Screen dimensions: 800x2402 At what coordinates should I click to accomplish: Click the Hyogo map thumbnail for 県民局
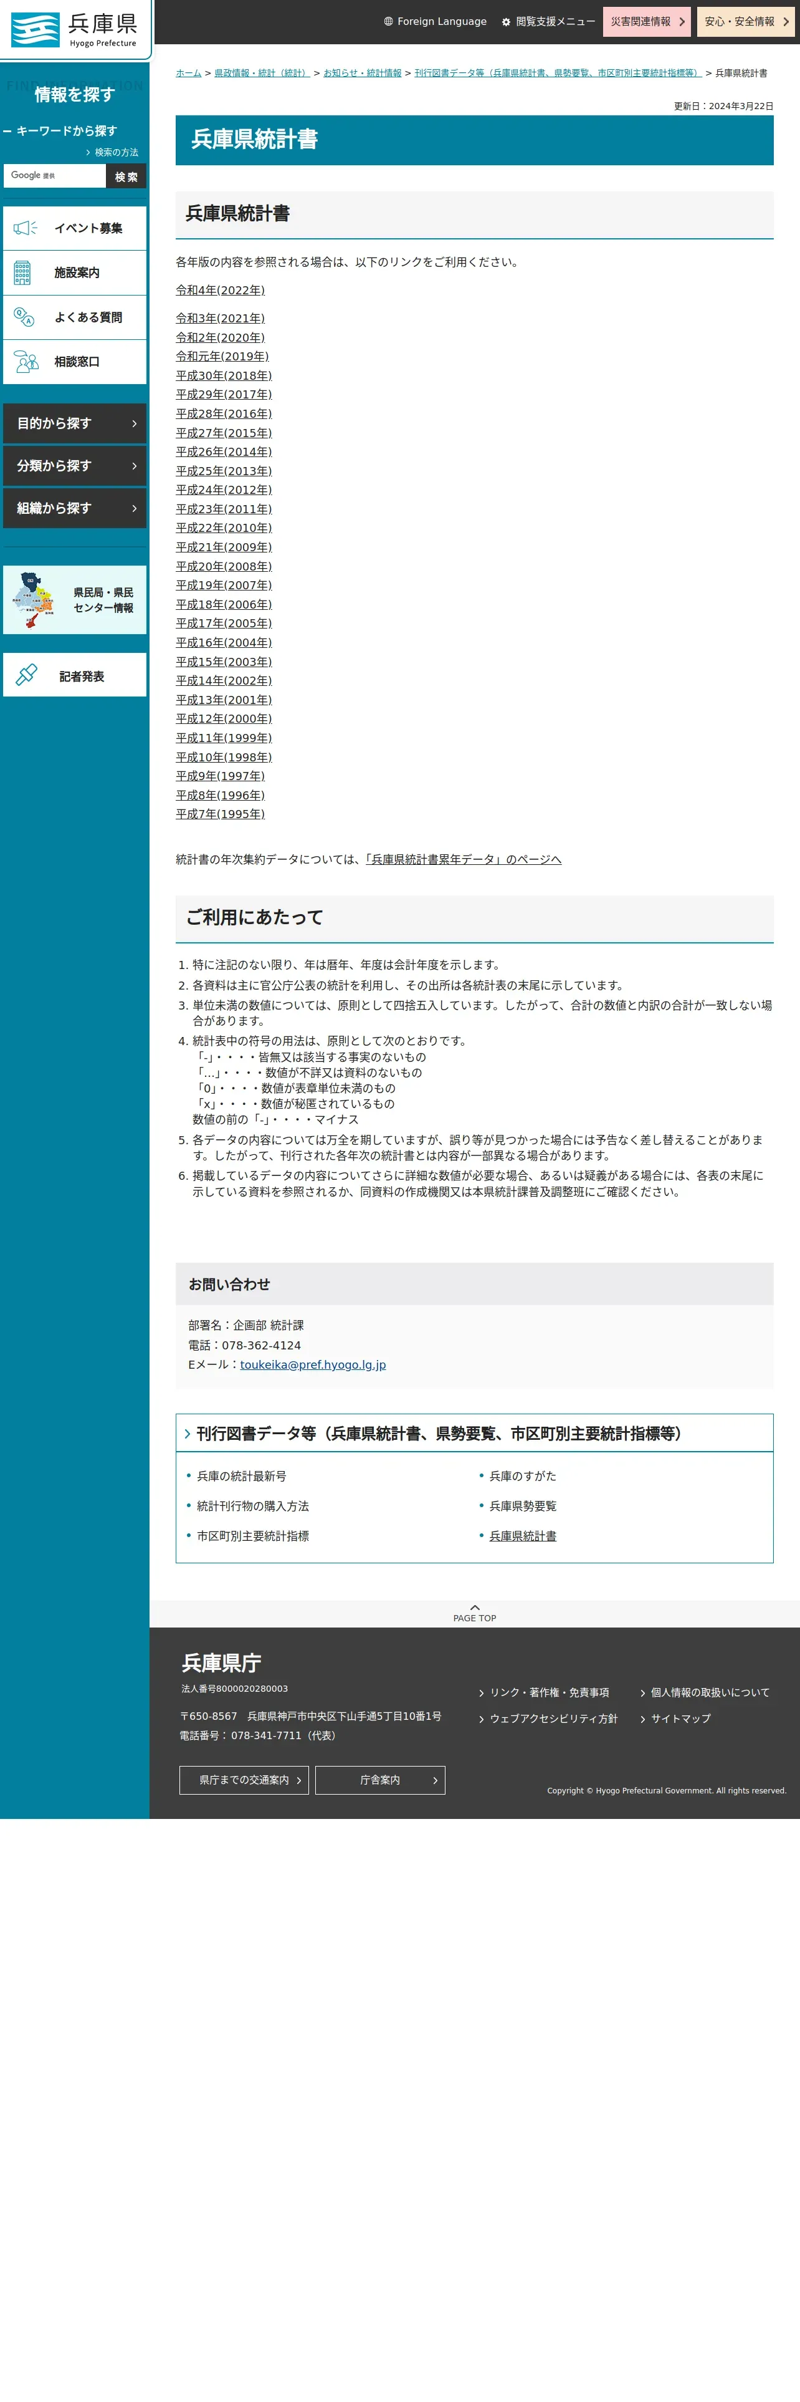(34, 600)
